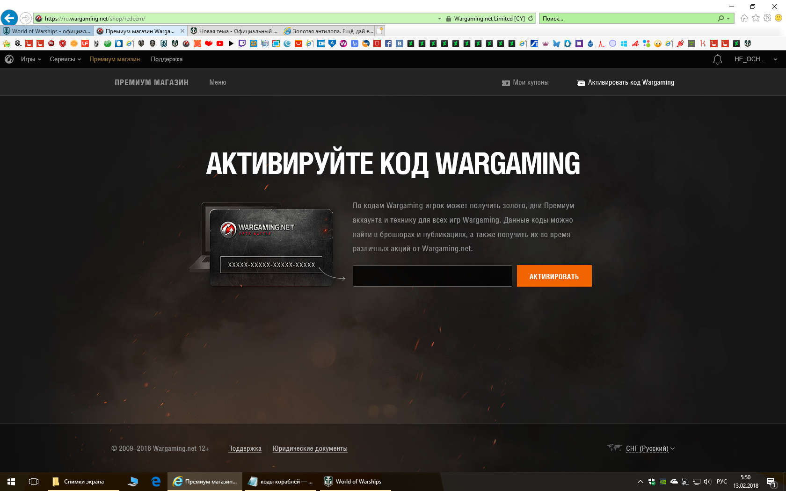The image size is (786, 491).
Task: Go back with the browser back arrow
Action: pyautogui.click(x=9, y=18)
